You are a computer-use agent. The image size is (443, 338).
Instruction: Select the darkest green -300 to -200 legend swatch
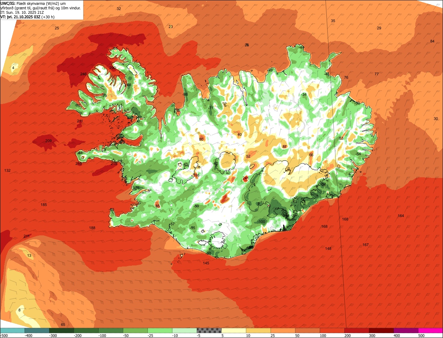(x=62, y=330)
